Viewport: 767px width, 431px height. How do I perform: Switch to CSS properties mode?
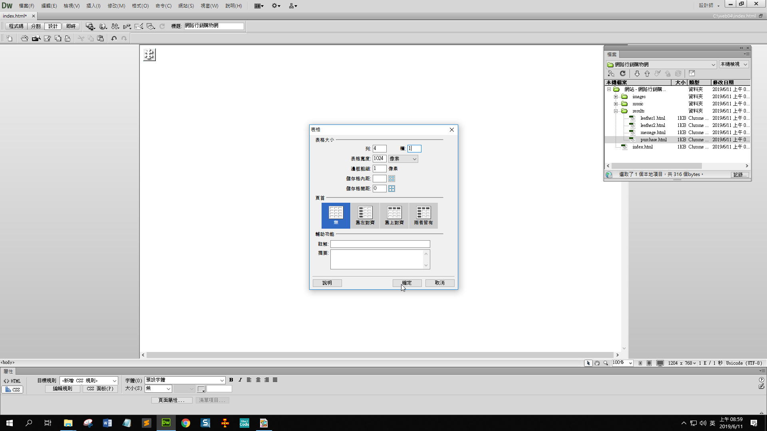click(x=12, y=389)
